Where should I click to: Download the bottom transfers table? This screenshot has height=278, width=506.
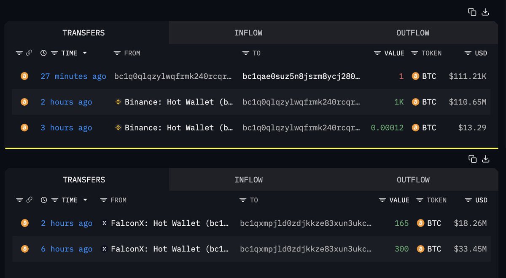[x=486, y=159]
